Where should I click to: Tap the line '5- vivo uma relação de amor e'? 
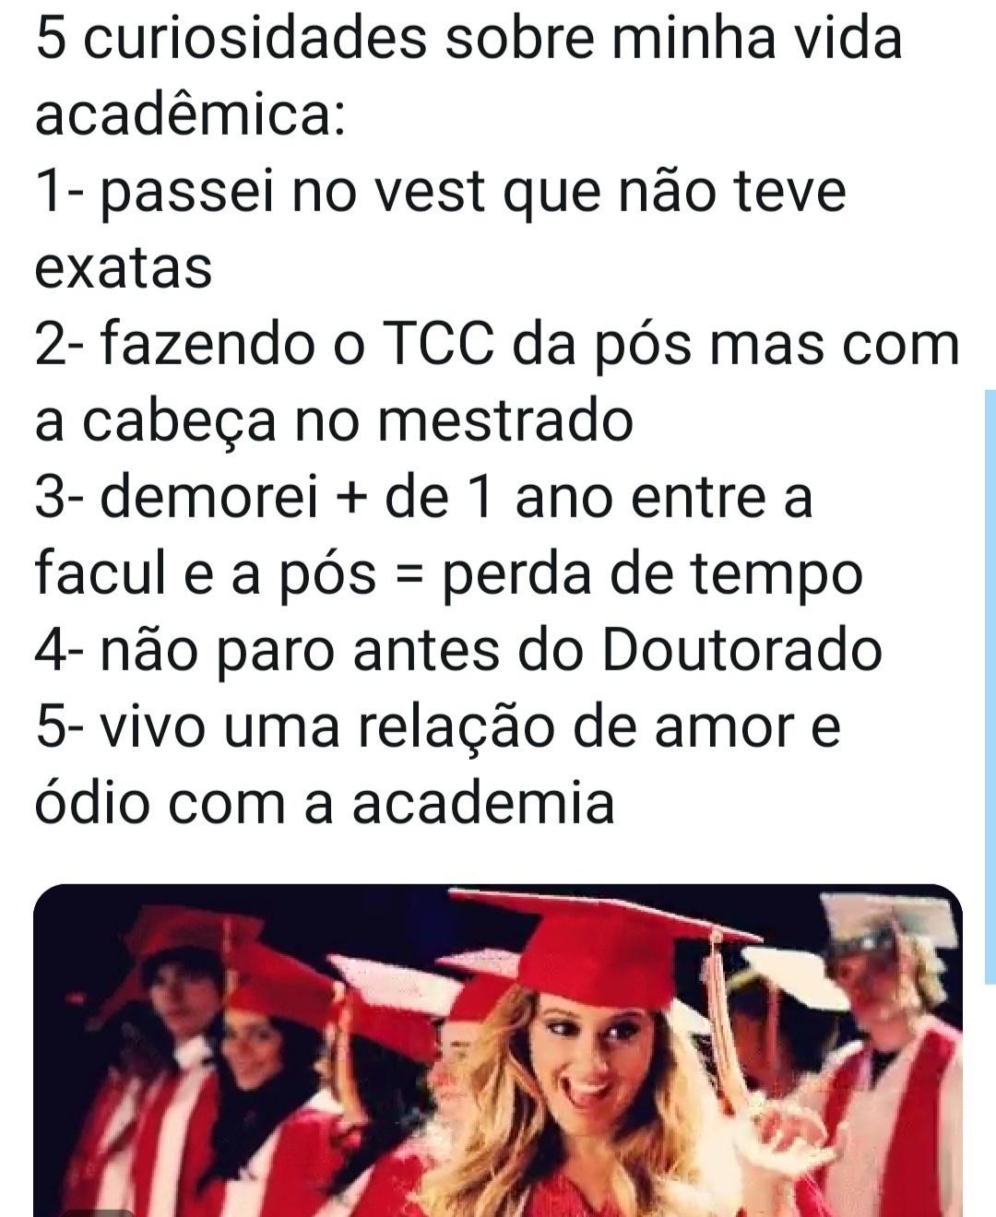click(x=438, y=727)
